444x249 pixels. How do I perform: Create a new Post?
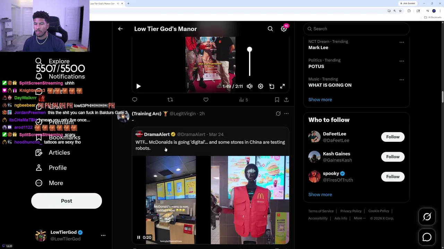click(67, 201)
